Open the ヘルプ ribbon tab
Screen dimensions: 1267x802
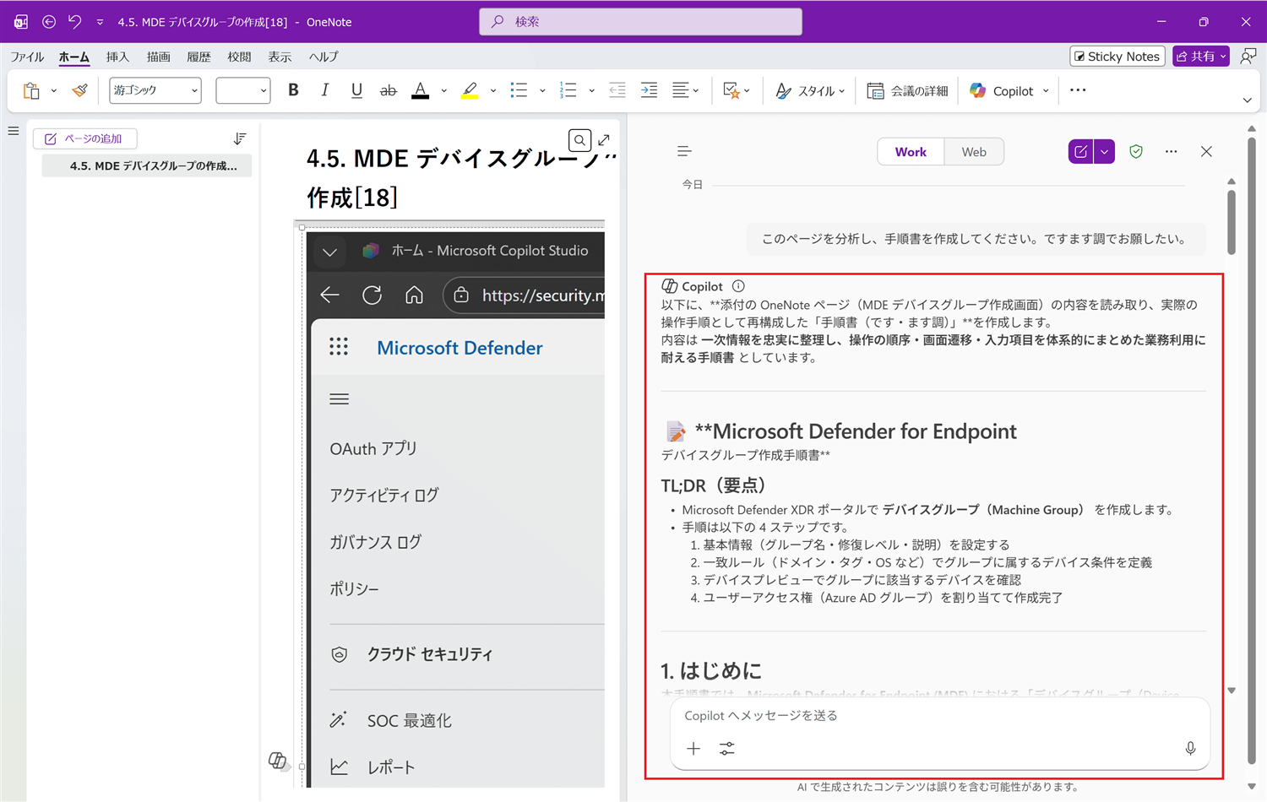[x=324, y=57]
